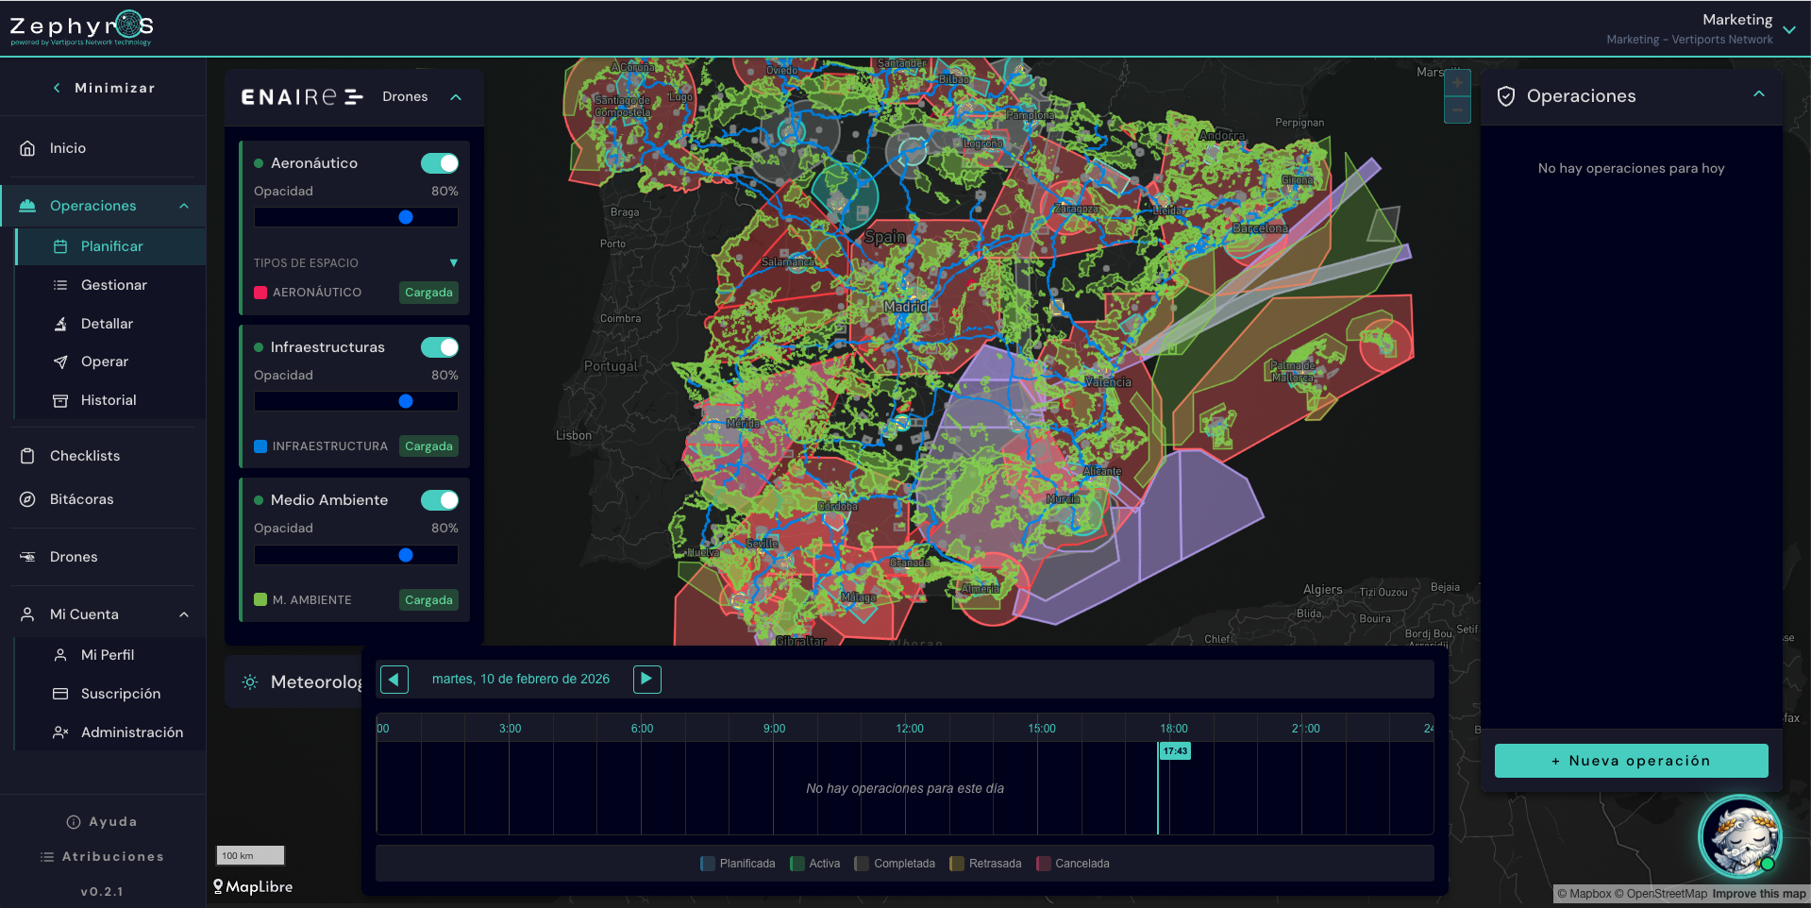Expand the Tipos de Espacio dropdown
Image resolution: width=1811 pixels, height=908 pixels.
pos(453,263)
